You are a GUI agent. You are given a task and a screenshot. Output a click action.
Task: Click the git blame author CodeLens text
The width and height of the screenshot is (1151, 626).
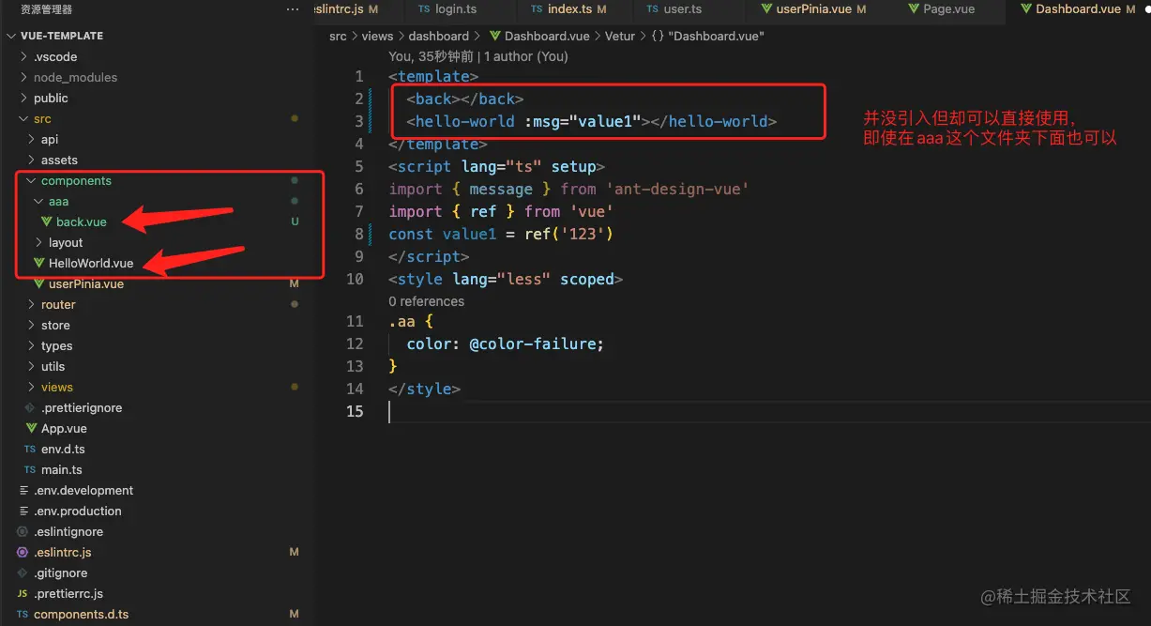pos(478,56)
